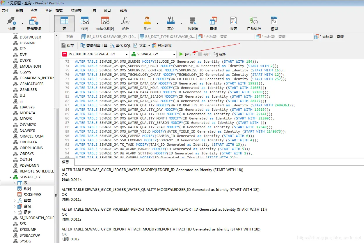Switch to the Objects (对象) tab
The image size is (364, 243).
tap(70, 37)
